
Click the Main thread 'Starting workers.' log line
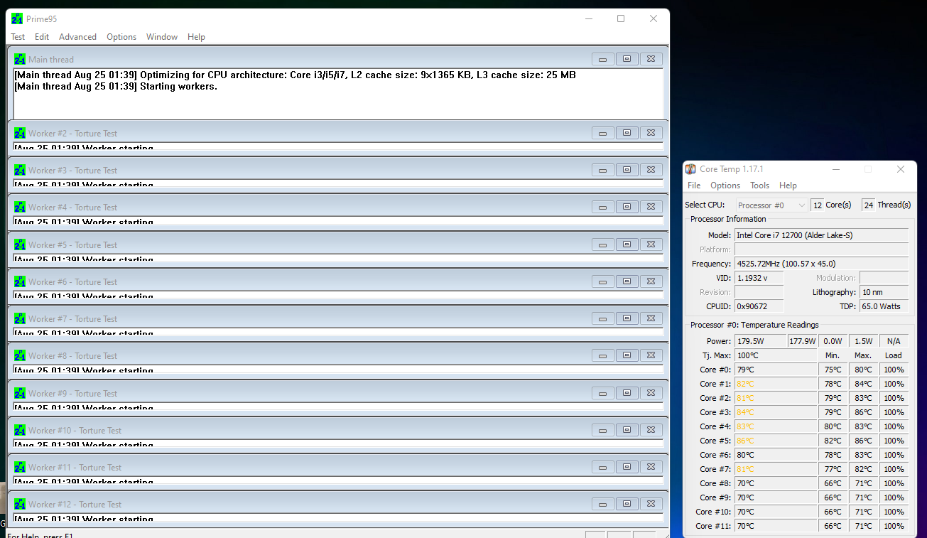116,87
